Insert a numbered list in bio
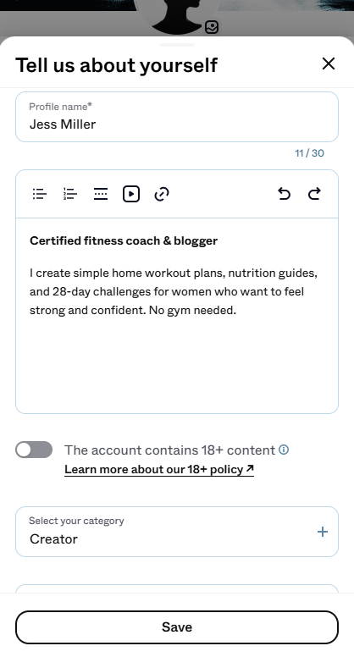Image resolution: width=354 pixels, height=657 pixels. click(70, 194)
